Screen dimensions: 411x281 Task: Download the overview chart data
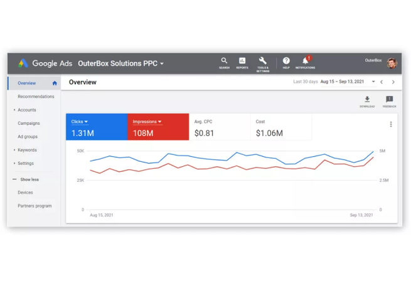point(367,102)
